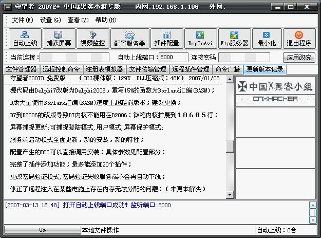This screenshot has width=321, height=238.
Task: Focus the 连接密码 password field
Action: 243,57
